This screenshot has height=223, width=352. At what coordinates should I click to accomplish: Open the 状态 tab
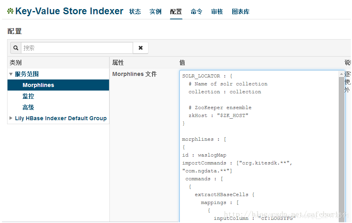pos(135,12)
